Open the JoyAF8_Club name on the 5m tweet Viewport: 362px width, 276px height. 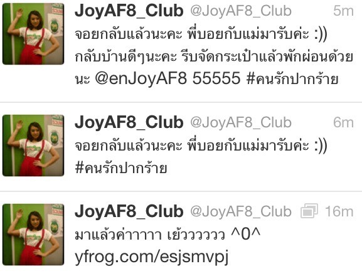pos(129,11)
